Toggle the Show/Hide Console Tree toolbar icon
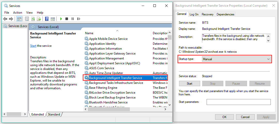Screen dimensions: 279x124 (x=19, y=19)
